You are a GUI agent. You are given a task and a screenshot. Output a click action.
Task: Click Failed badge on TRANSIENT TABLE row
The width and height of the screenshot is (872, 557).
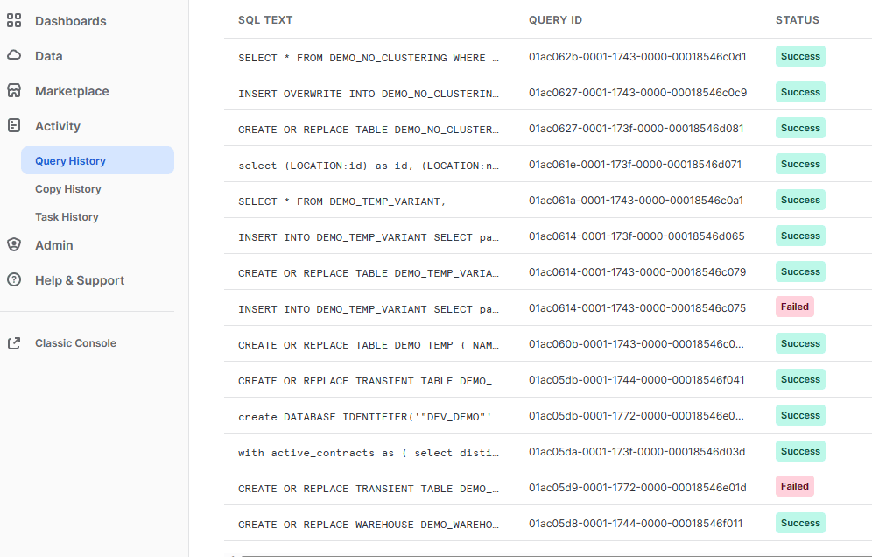point(794,486)
